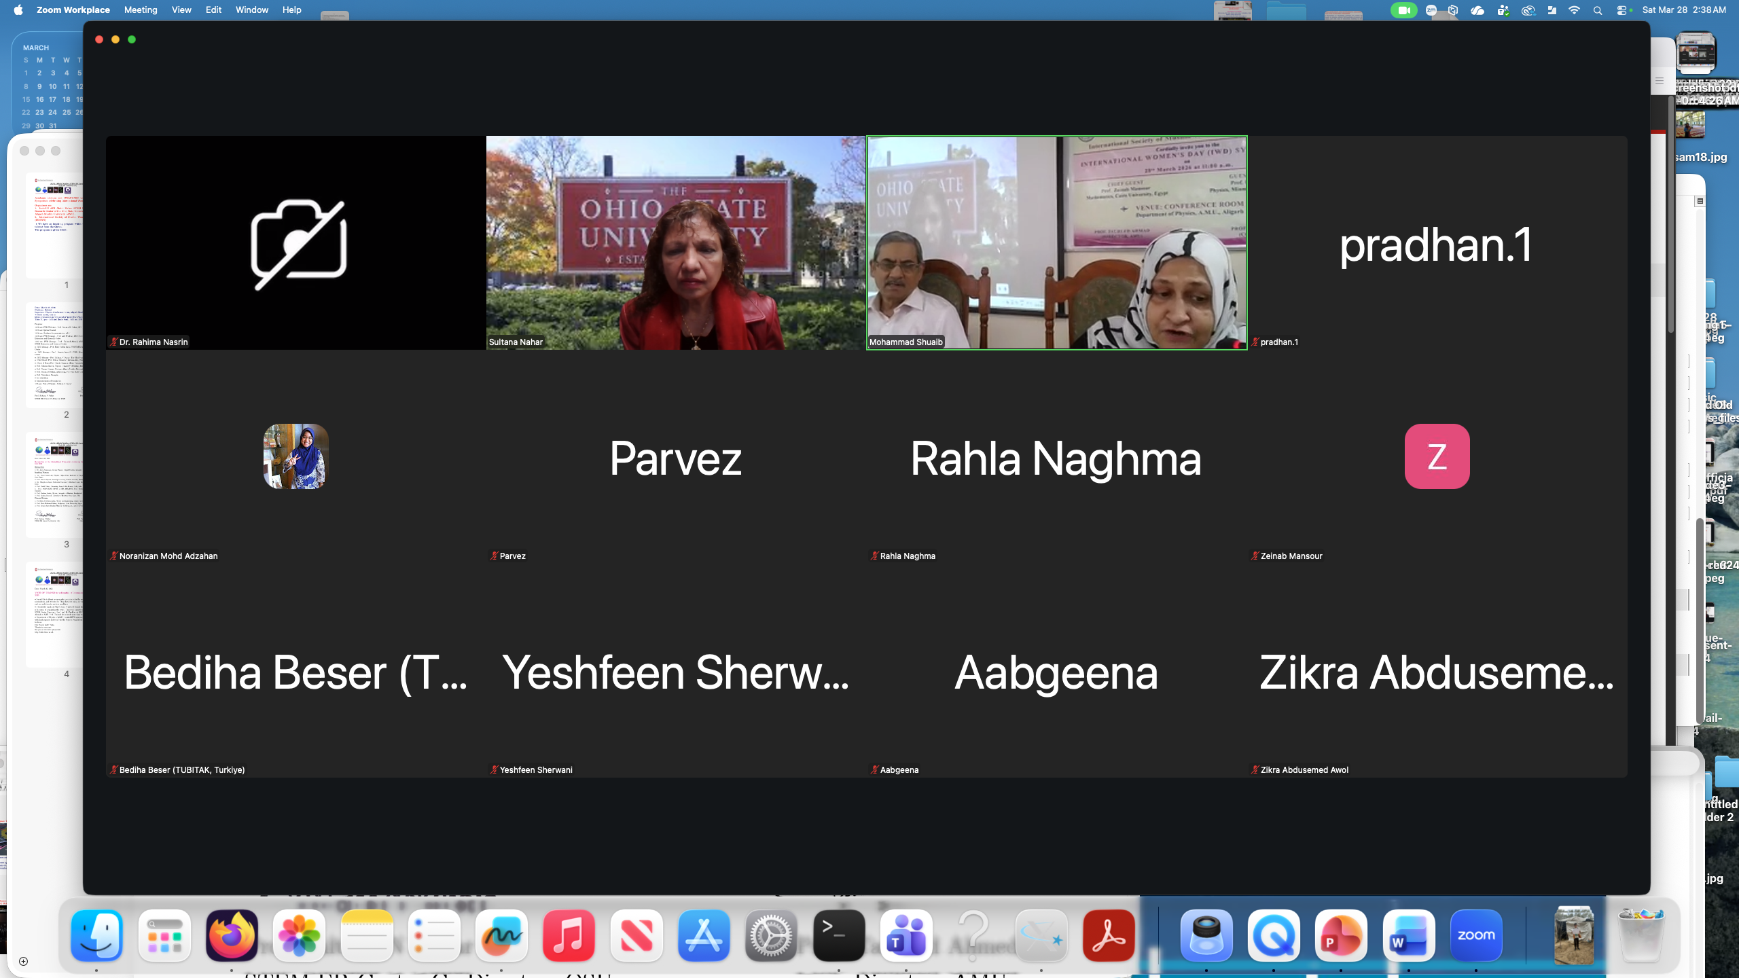Open System Settings from the Dock
The width and height of the screenshot is (1739, 978).
(771, 935)
